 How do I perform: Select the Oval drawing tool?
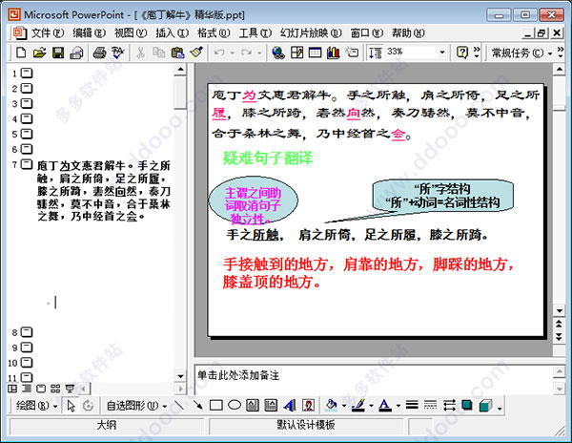[x=235, y=405]
